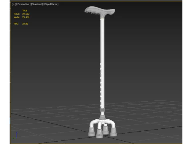Open the [+] viewport general menu

click(14, 4)
